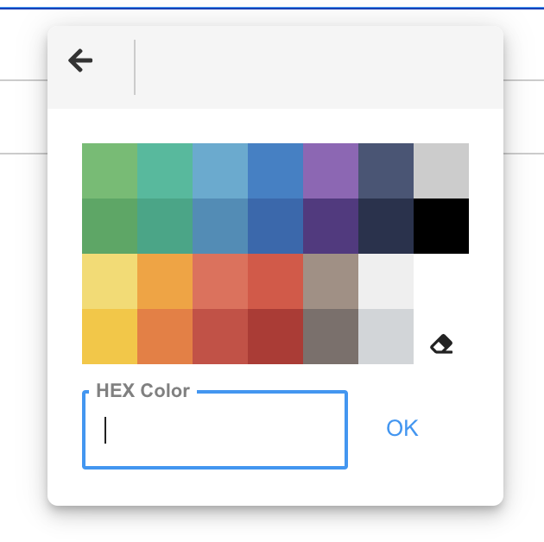
Task: Choose the dark purple swatch in second row
Action: point(331,226)
